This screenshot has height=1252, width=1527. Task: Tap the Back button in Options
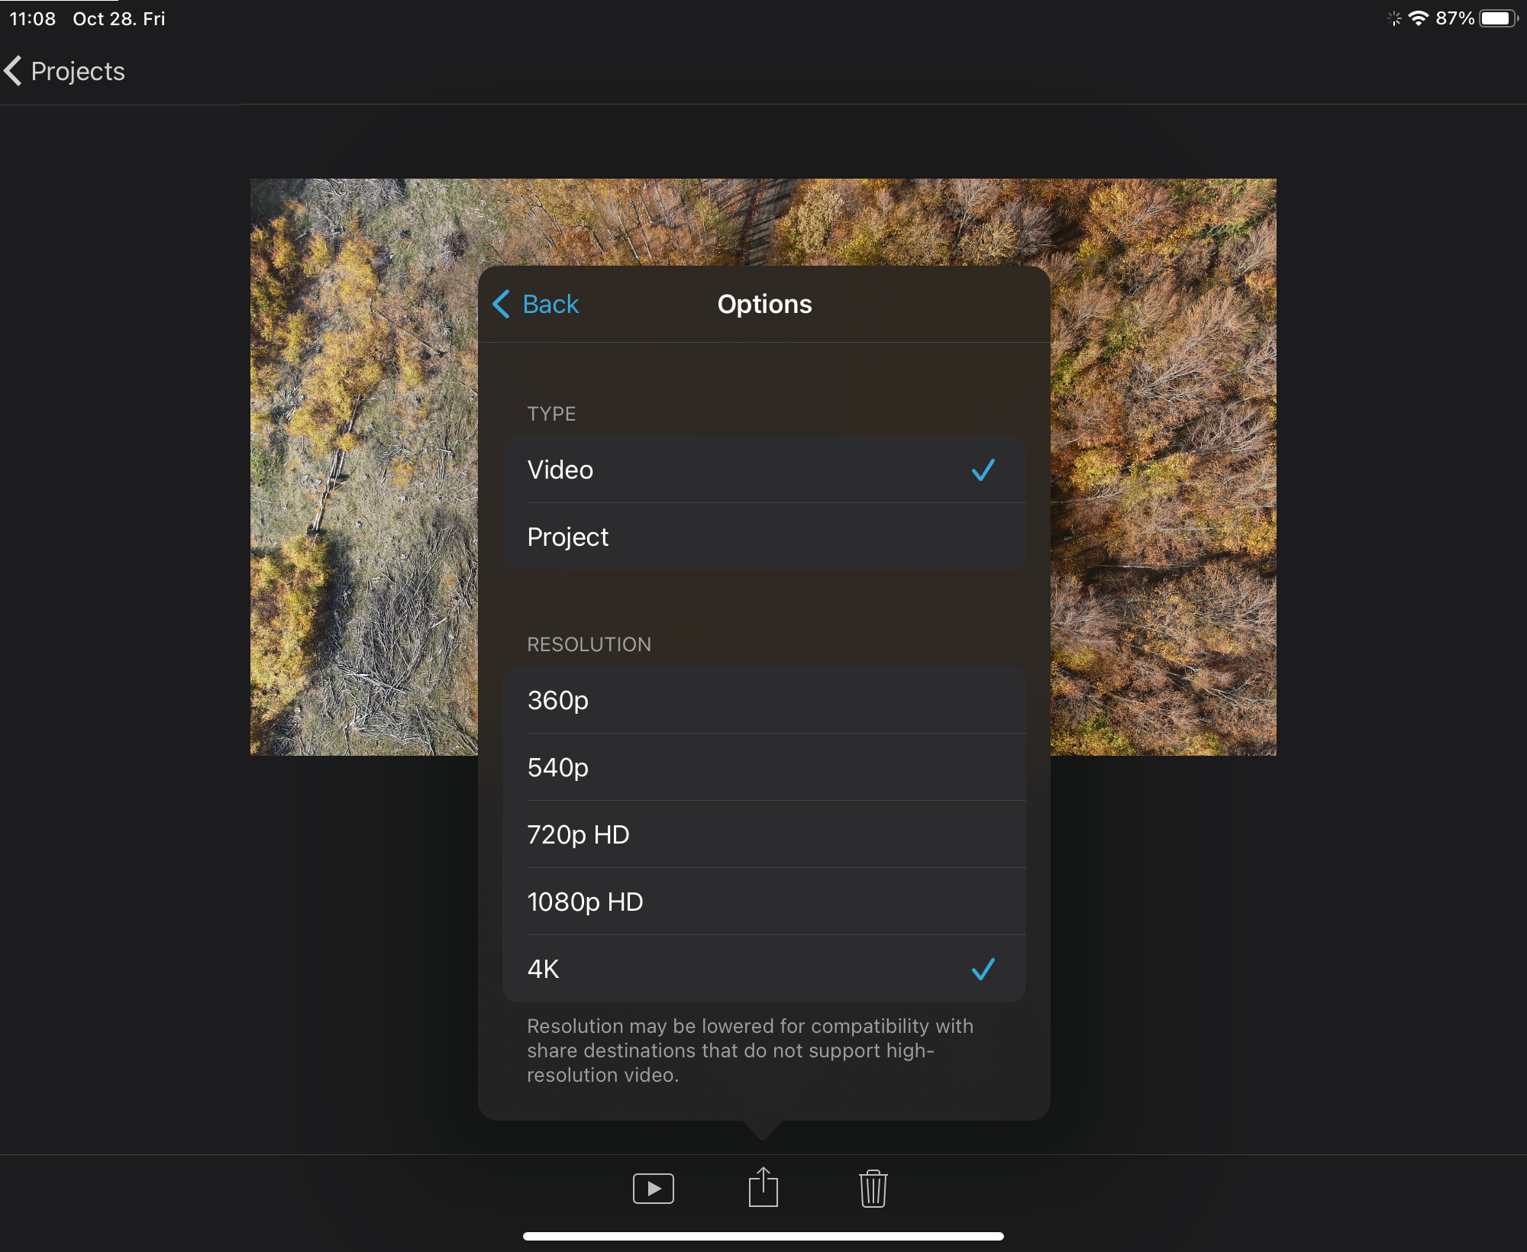[x=536, y=304]
